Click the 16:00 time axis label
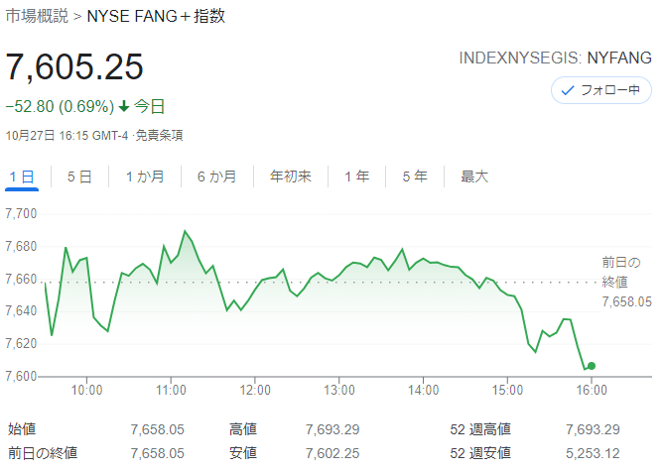The height and width of the screenshot is (472, 665). pyautogui.click(x=592, y=391)
